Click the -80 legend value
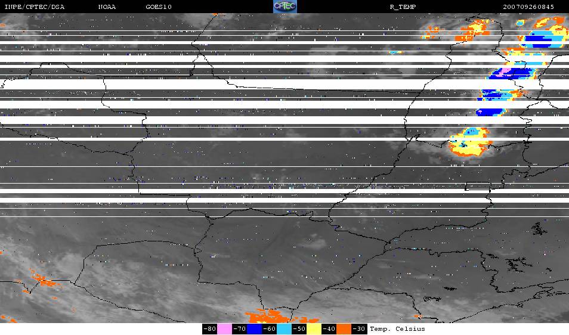 tap(210, 329)
